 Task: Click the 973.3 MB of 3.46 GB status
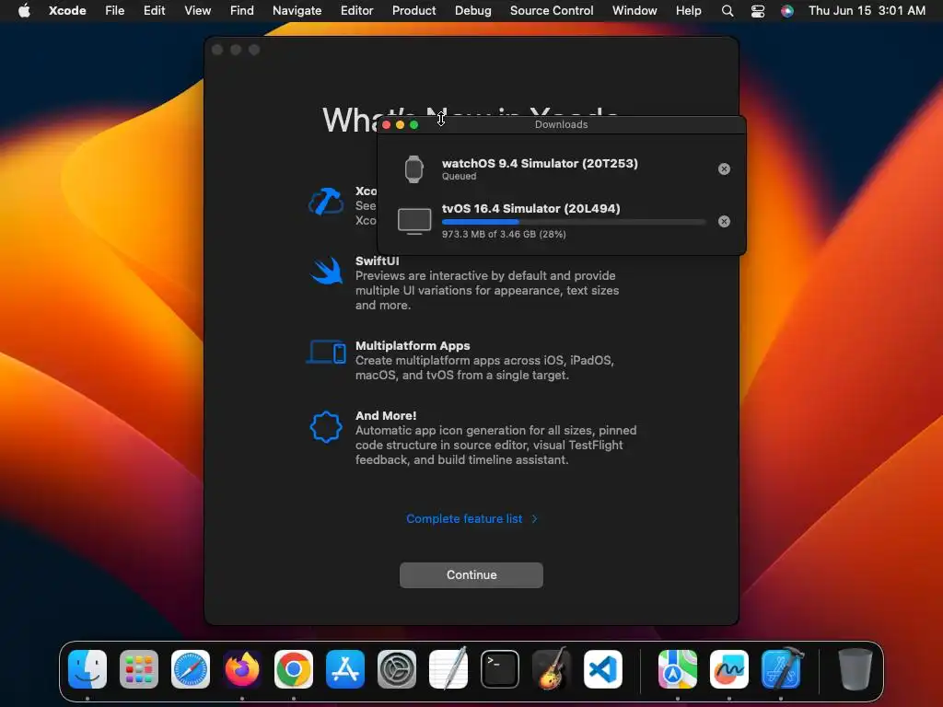pyautogui.click(x=504, y=235)
